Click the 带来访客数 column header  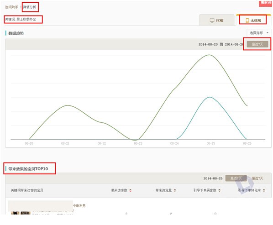119,190
